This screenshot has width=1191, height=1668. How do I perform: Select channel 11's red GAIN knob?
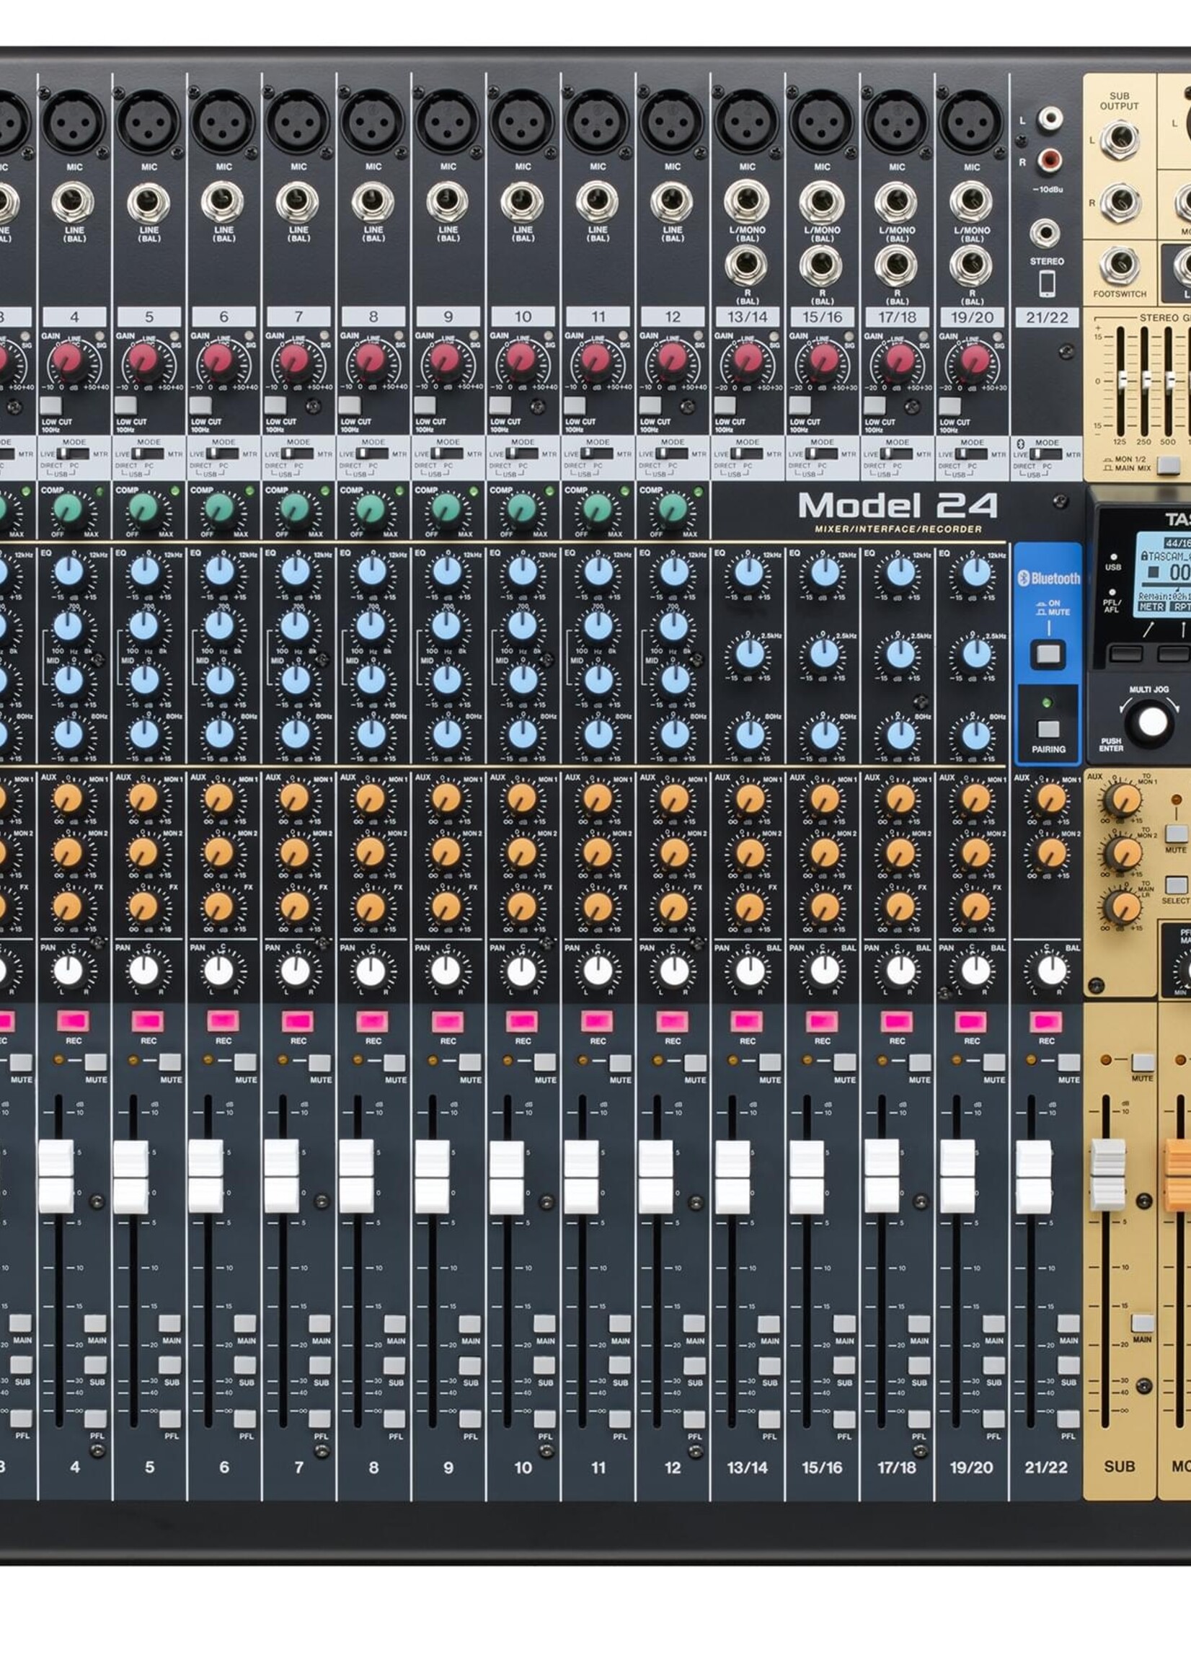[595, 359]
